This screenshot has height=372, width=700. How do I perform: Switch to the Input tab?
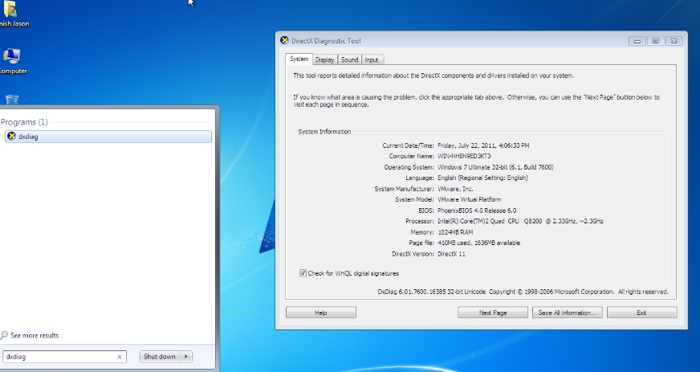[372, 59]
